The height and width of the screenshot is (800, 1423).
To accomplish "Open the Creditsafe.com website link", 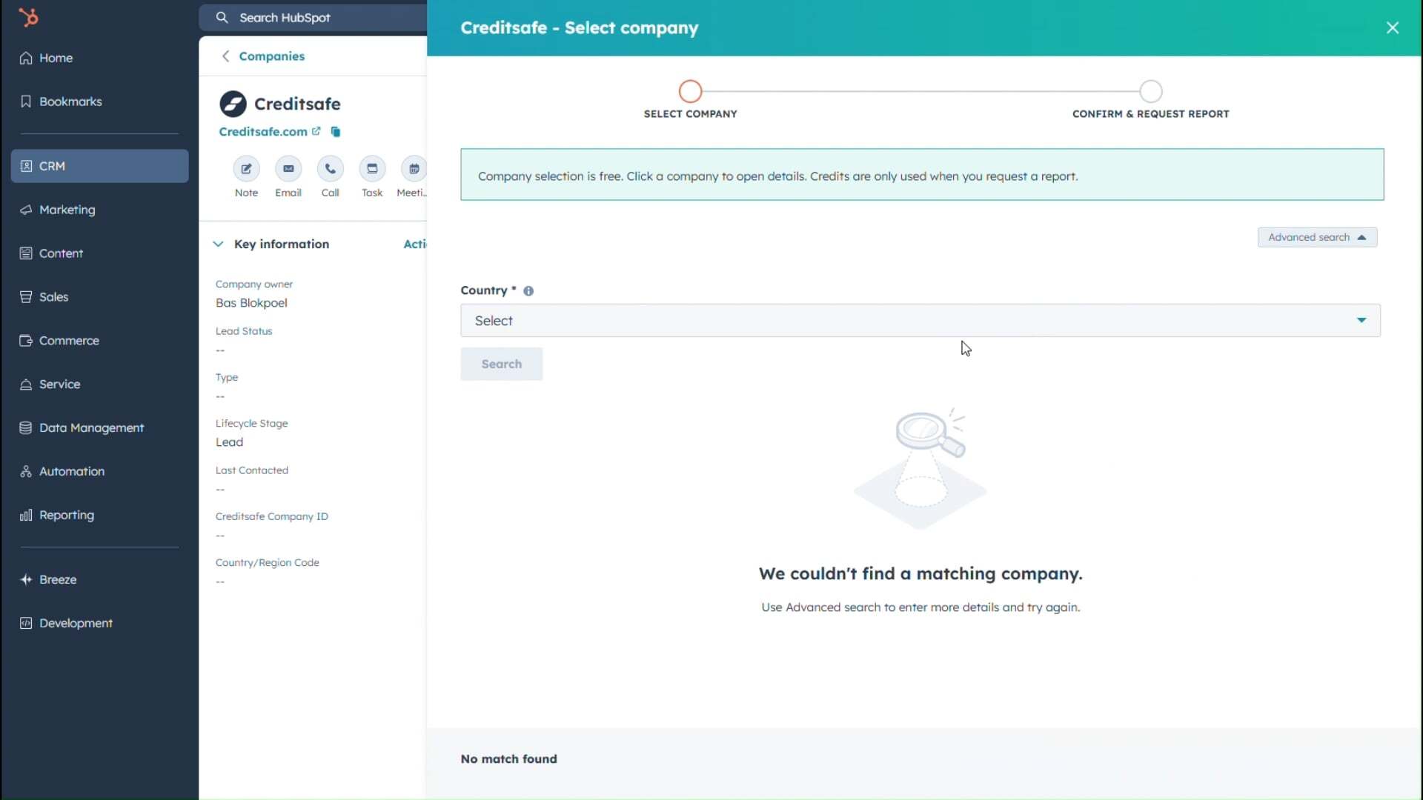I will pyautogui.click(x=263, y=131).
